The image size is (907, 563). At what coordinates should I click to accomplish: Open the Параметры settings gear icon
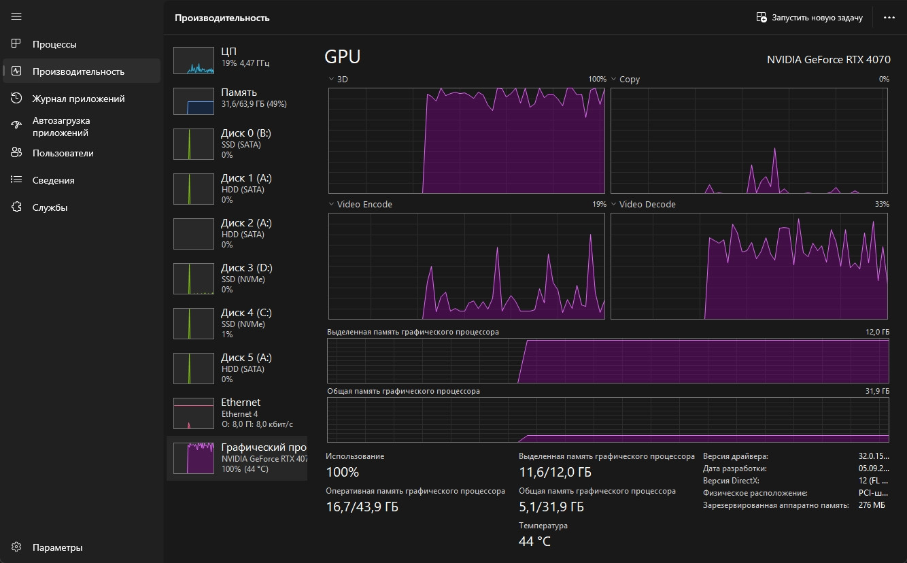tap(17, 547)
